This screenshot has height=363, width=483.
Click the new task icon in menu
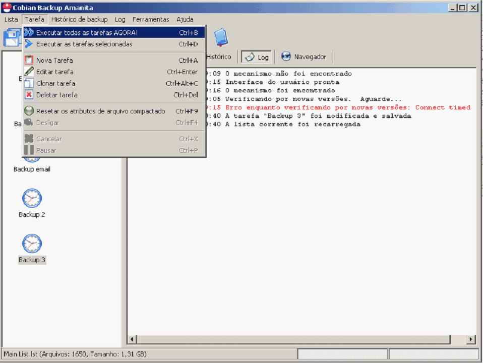(29, 60)
